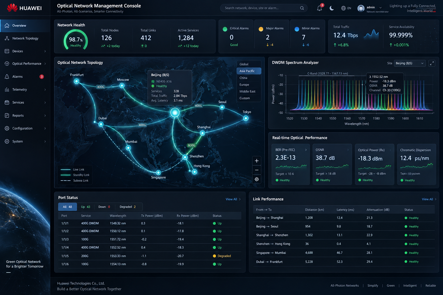
Task: Click the Degraded status on port 1/1/5
Action: pyautogui.click(x=222, y=256)
